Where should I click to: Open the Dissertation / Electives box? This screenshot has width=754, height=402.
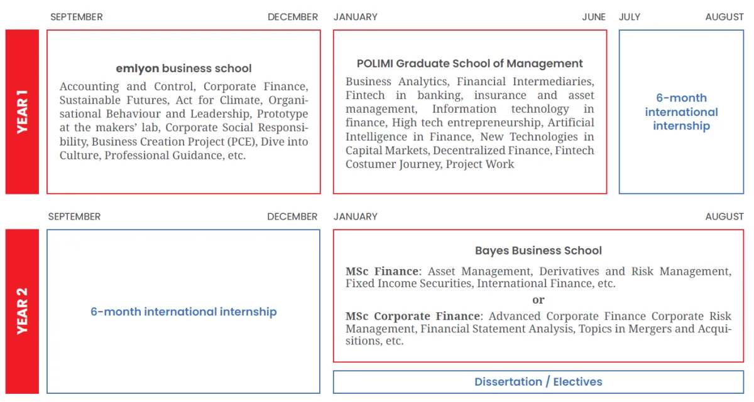click(x=538, y=382)
